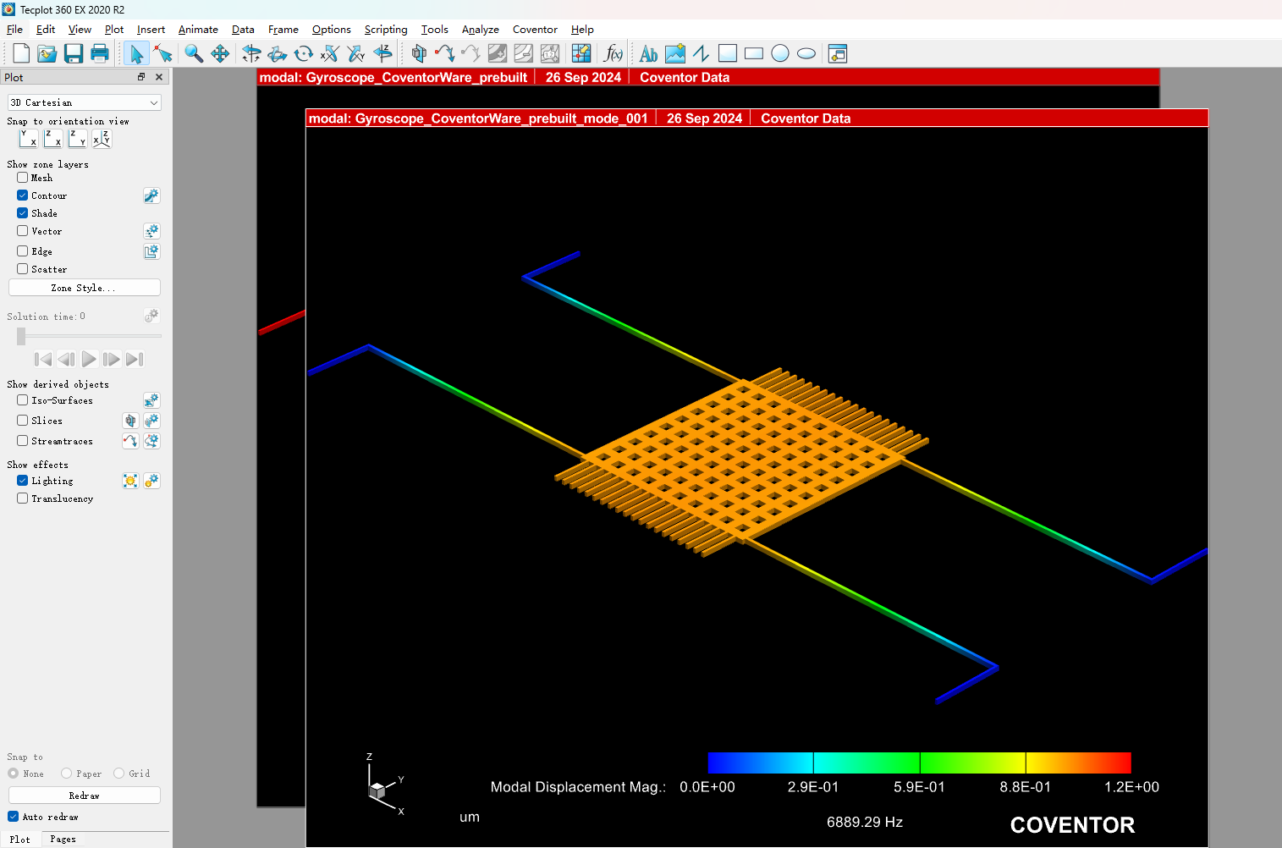Open the 3D Cartesian plot type dropdown
The width and height of the screenshot is (1282, 848).
click(x=84, y=102)
